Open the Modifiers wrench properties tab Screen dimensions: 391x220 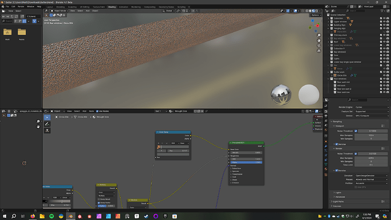(326, 146)
